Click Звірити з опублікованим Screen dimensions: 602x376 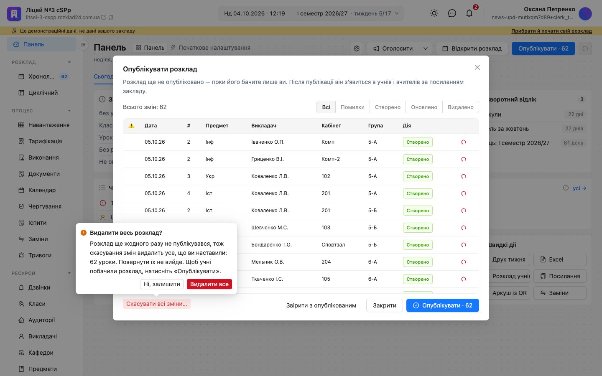[321, 305]
